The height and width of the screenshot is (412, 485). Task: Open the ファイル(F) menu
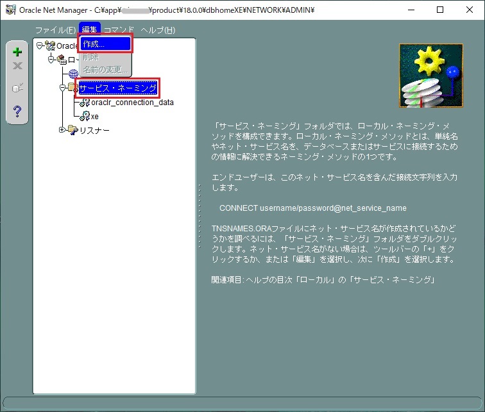55,29
